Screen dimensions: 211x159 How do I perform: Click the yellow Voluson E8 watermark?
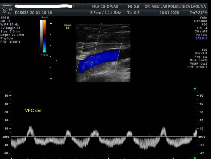point(68,26)
